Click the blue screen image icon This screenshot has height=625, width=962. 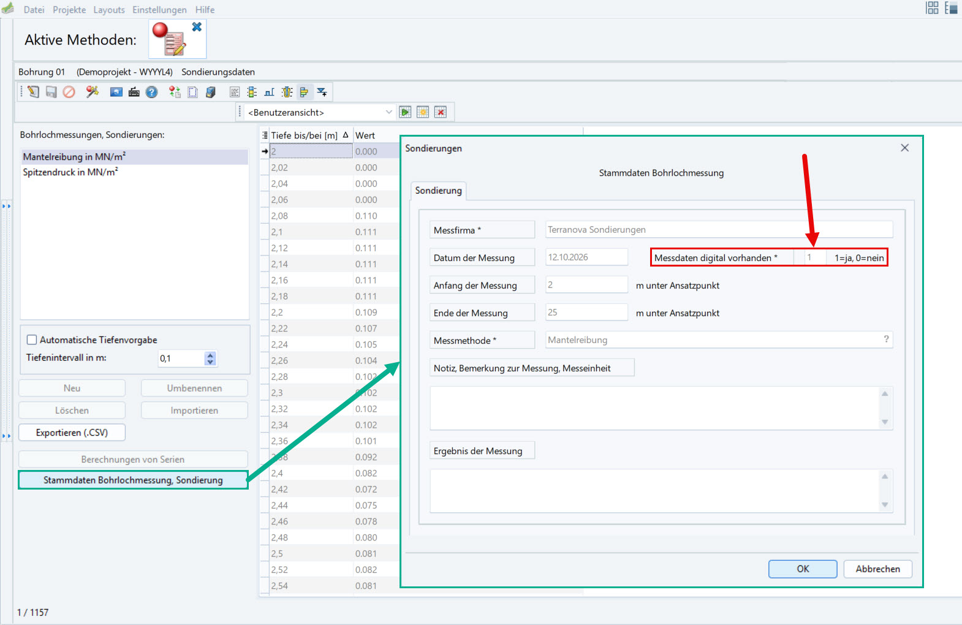116,92
